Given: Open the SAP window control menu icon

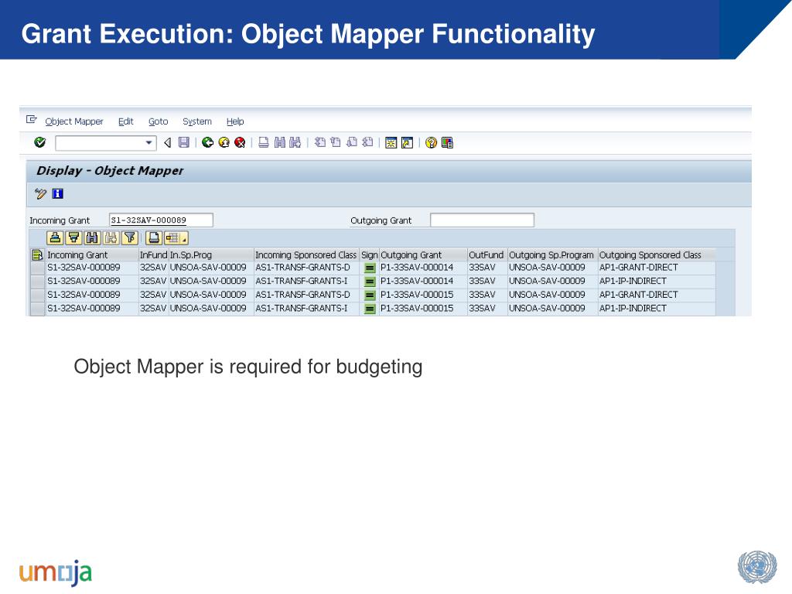Looking at the screenshot, I should point(32,120).
